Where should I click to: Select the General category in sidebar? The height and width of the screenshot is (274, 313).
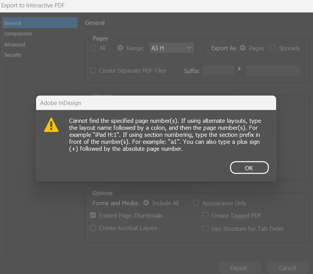pyautogui.click(x=40, y=23)
